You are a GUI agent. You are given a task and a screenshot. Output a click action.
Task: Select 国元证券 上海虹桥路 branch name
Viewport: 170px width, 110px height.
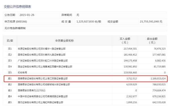point(41,102)
